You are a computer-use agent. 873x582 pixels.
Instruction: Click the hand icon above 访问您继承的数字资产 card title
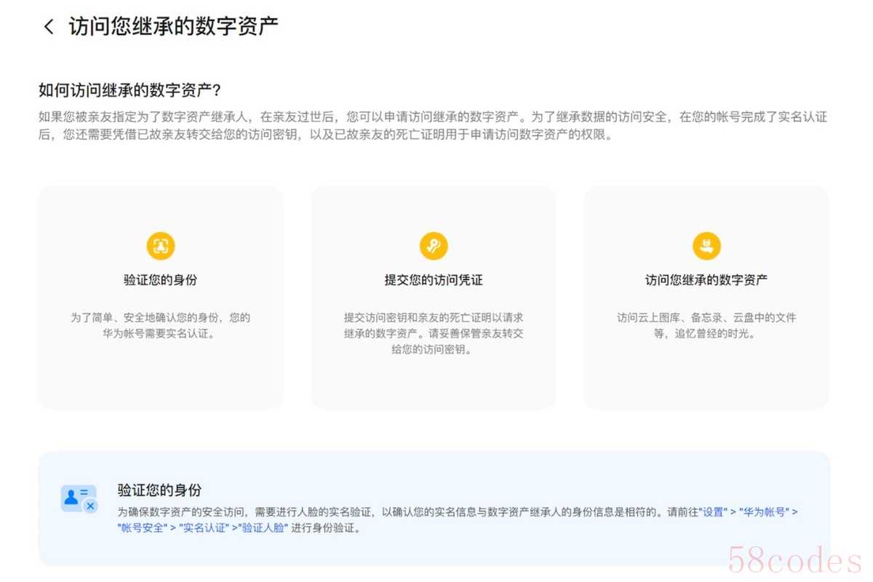(x=706, y=246)
